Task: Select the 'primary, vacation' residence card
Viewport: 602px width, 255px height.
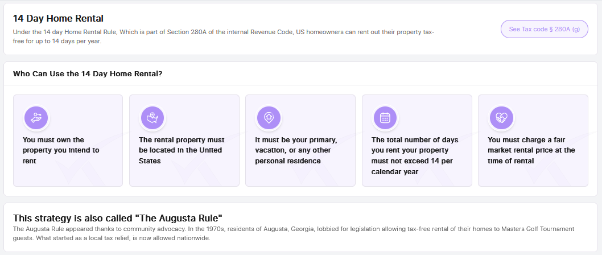Action: (x=300, y=141)
